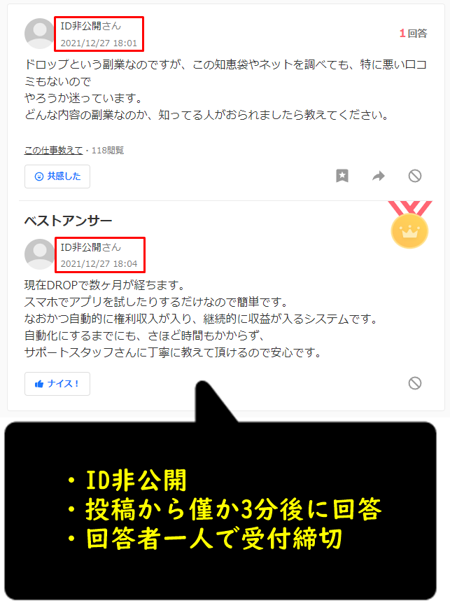Click the thumbs-up icon in ナイス！
450x601 pixels.
coord(39,384)
